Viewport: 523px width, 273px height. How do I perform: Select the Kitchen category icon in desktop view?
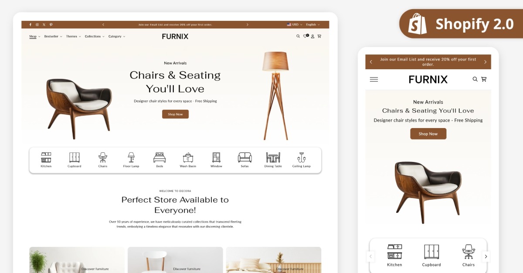click(46, 157)
